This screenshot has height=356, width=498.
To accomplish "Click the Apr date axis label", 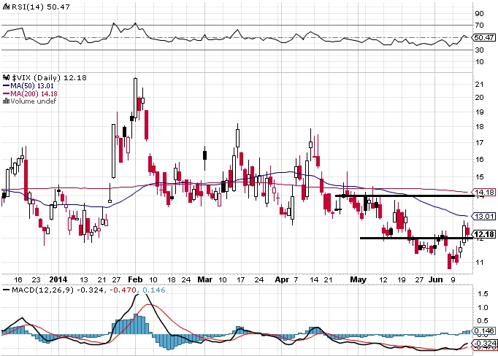I will point(282,279).
